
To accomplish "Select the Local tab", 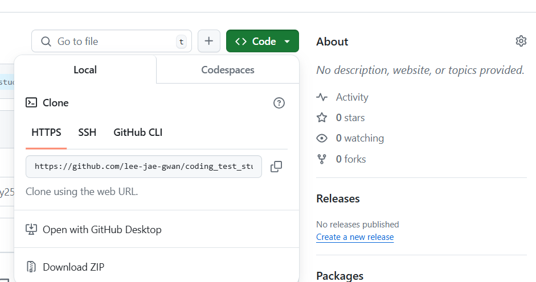I will (x=85, y=70).
